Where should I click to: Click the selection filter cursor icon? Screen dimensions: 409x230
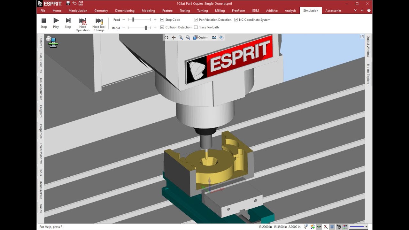[x=306, y=227]
